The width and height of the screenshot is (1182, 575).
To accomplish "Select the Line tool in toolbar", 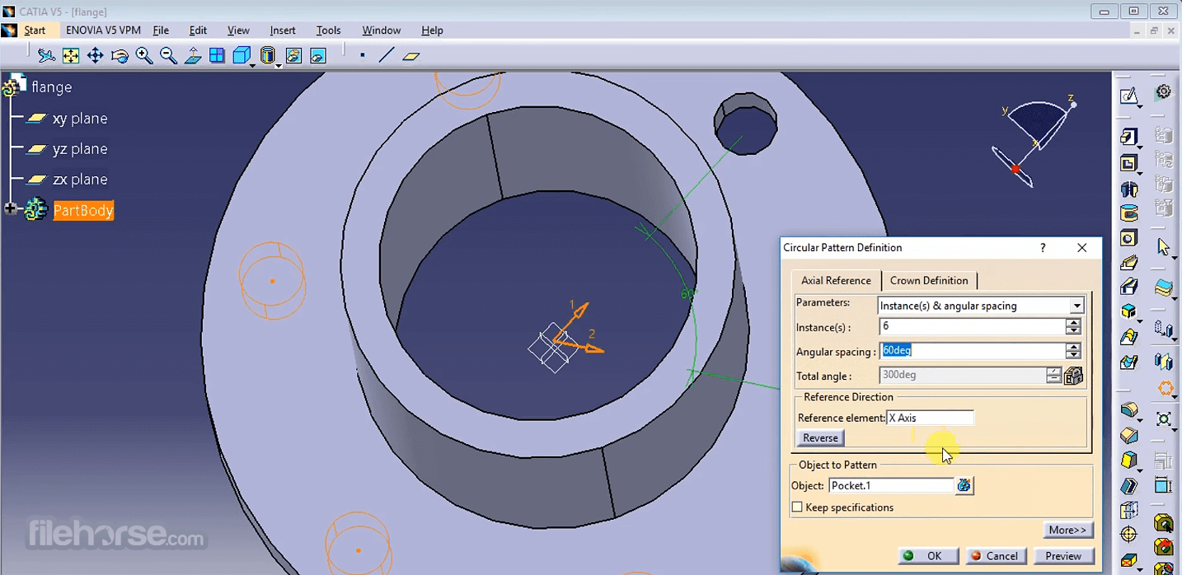I will pyautogui.click(x=387, y=55).
